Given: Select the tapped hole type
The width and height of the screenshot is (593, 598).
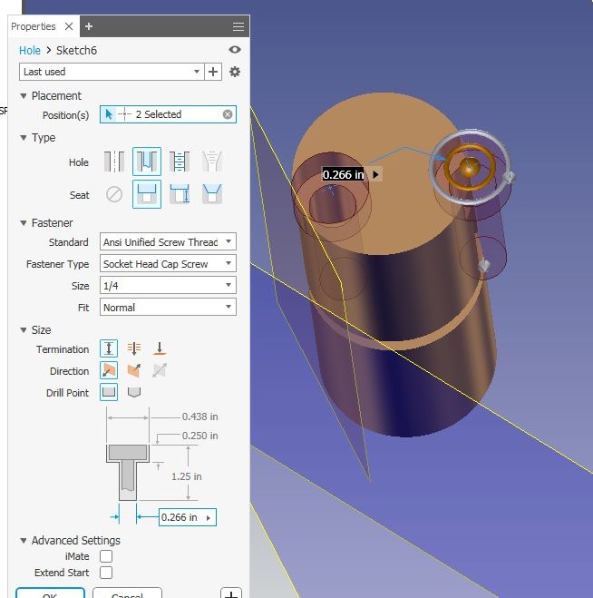Looking at the screenshot, I should tap(180, 162).
